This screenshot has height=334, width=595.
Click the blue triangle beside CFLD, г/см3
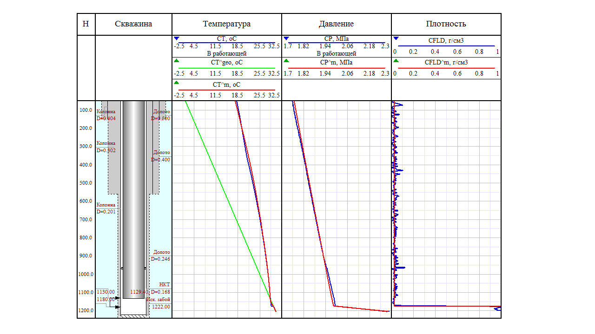pyautogui.click(x=396, y=39)
